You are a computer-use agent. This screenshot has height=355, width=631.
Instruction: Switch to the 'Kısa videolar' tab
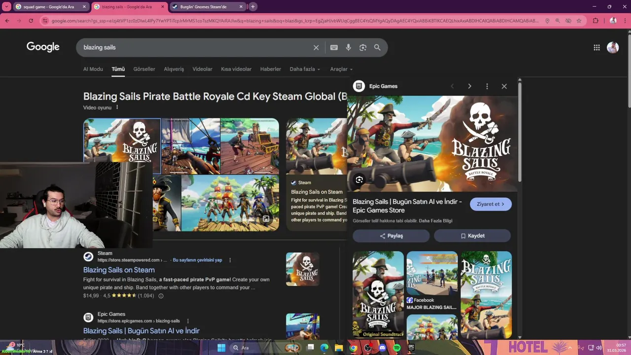[x=236, y=69]
